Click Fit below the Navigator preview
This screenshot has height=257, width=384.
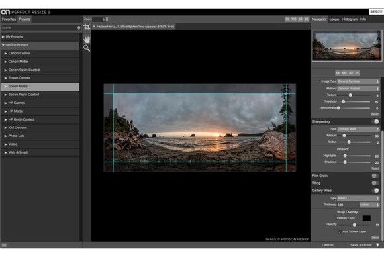pyautogui.click(x=338, y=73)
